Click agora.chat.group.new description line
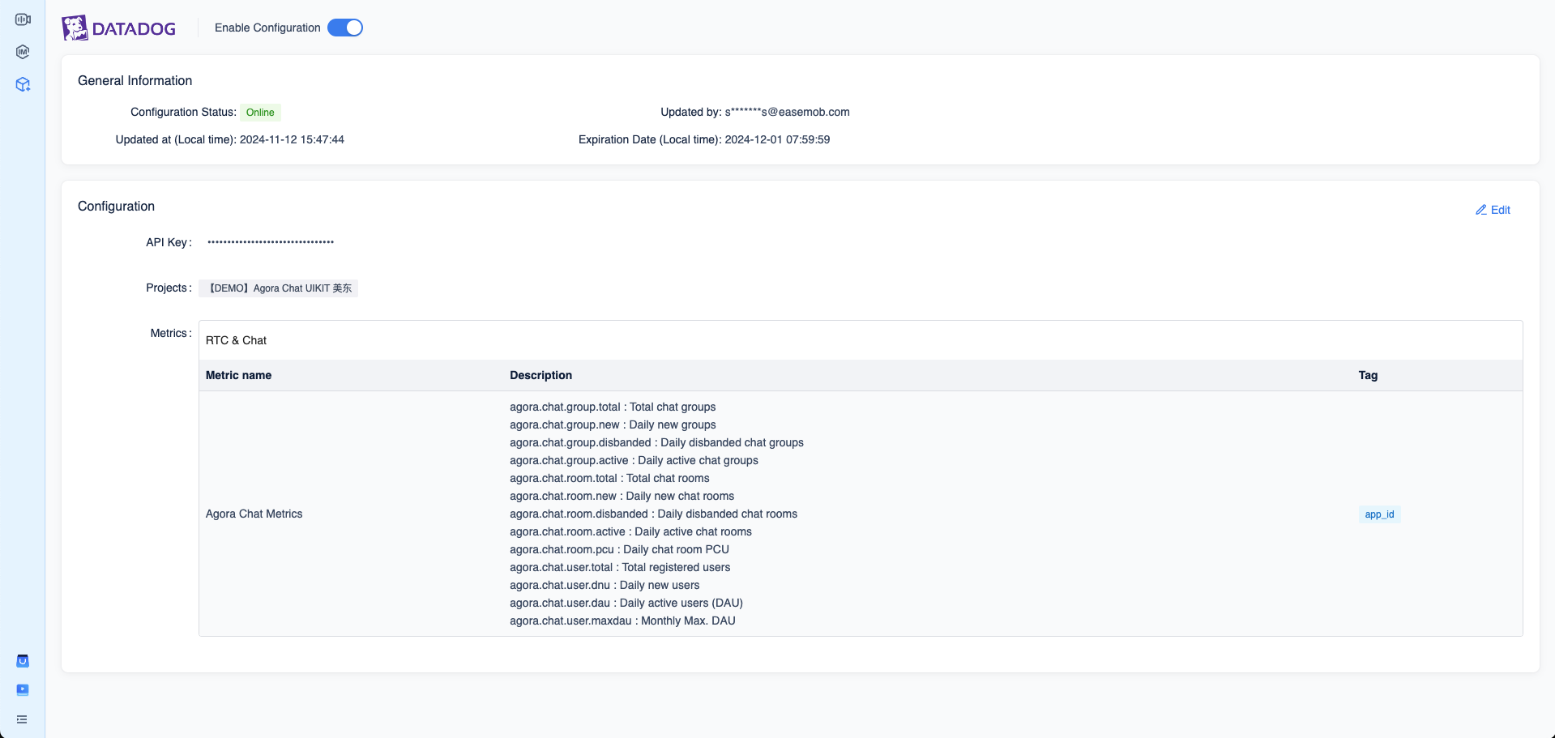The image size is (1555, 738). coord(613,424)
